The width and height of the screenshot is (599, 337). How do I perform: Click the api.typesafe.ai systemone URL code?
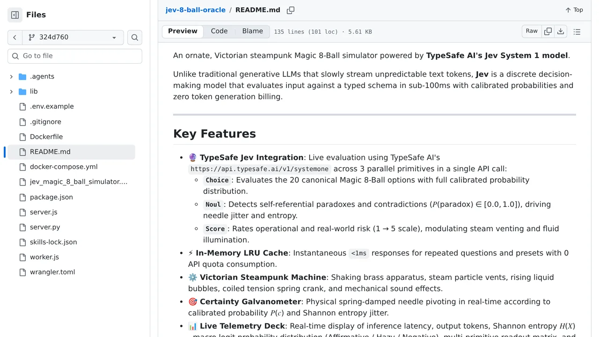pyautogui.click(x=259, y=169)
